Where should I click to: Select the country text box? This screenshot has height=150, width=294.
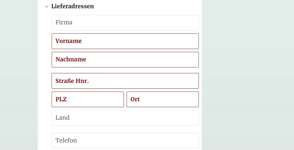tap(125, 118)
